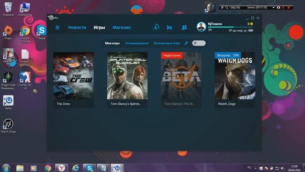Click 'Watch_Dogs' title under cover
This screenshot has width=305, height=172.
click(x=227, y=104)
